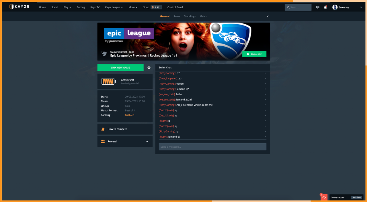This screenshot has height=202, width=367.
Task: Focus the Search field in header
Action: [x=298, y=7]
